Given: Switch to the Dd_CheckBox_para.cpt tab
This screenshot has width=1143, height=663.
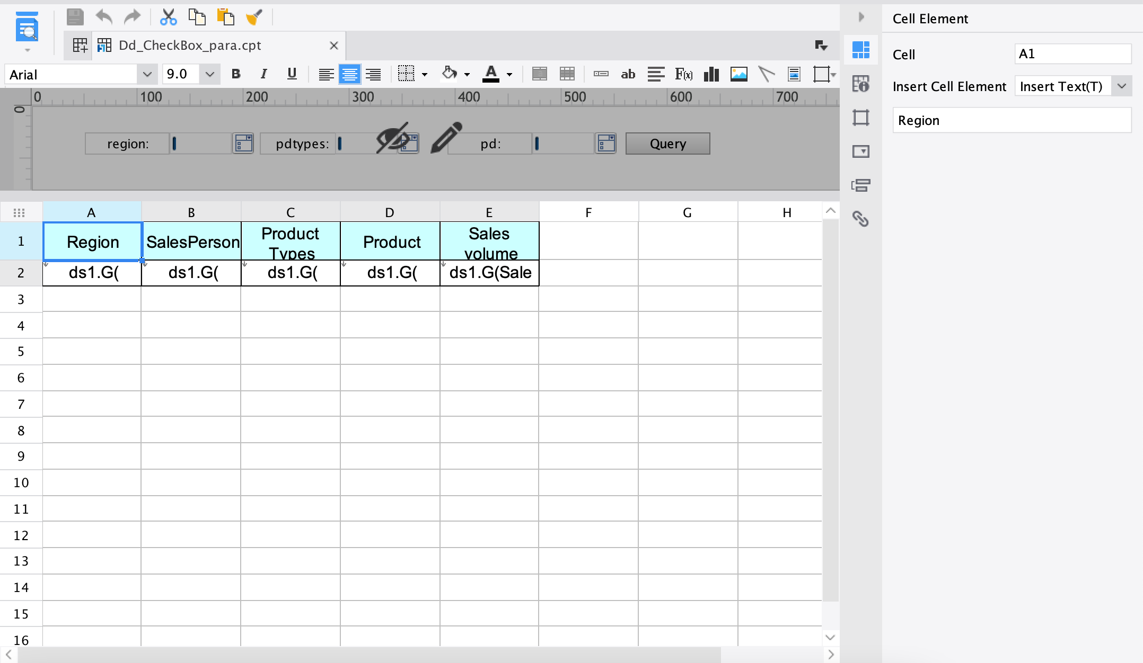Looking at the screenshot, I should [x=190, y=46].
